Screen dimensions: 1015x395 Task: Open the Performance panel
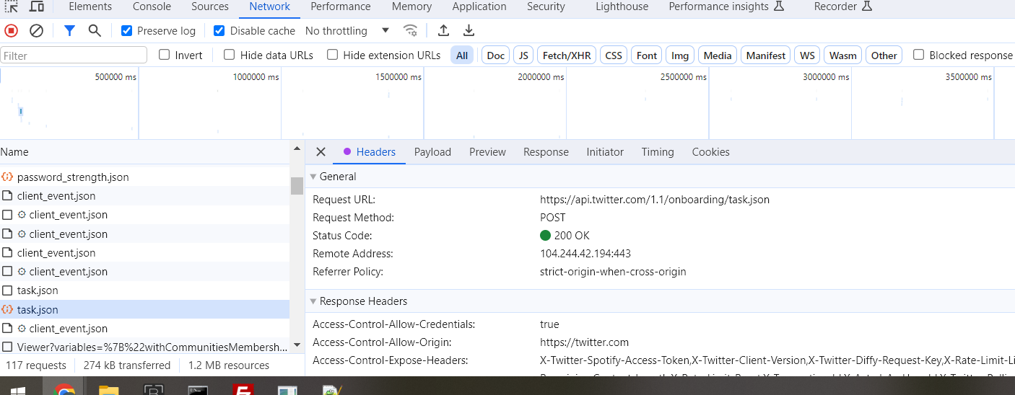[341, 6]
